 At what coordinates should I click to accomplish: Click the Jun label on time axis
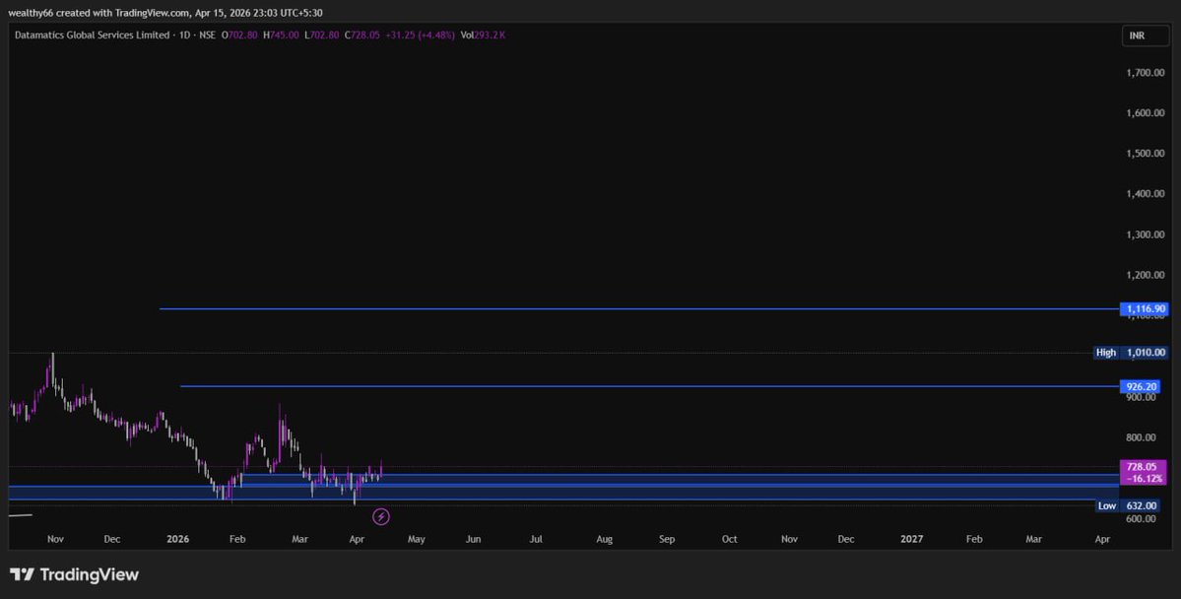pyautogui.click(x=473, y=540)
